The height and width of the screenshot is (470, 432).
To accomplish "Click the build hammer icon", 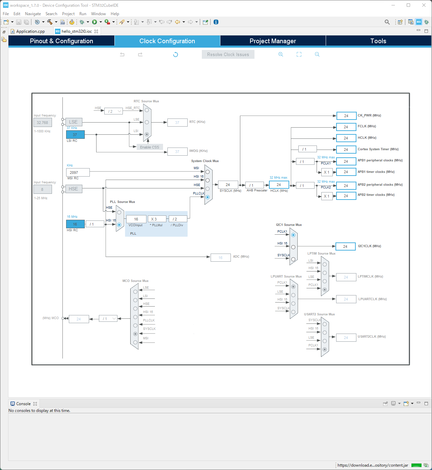I will [50, 22].
